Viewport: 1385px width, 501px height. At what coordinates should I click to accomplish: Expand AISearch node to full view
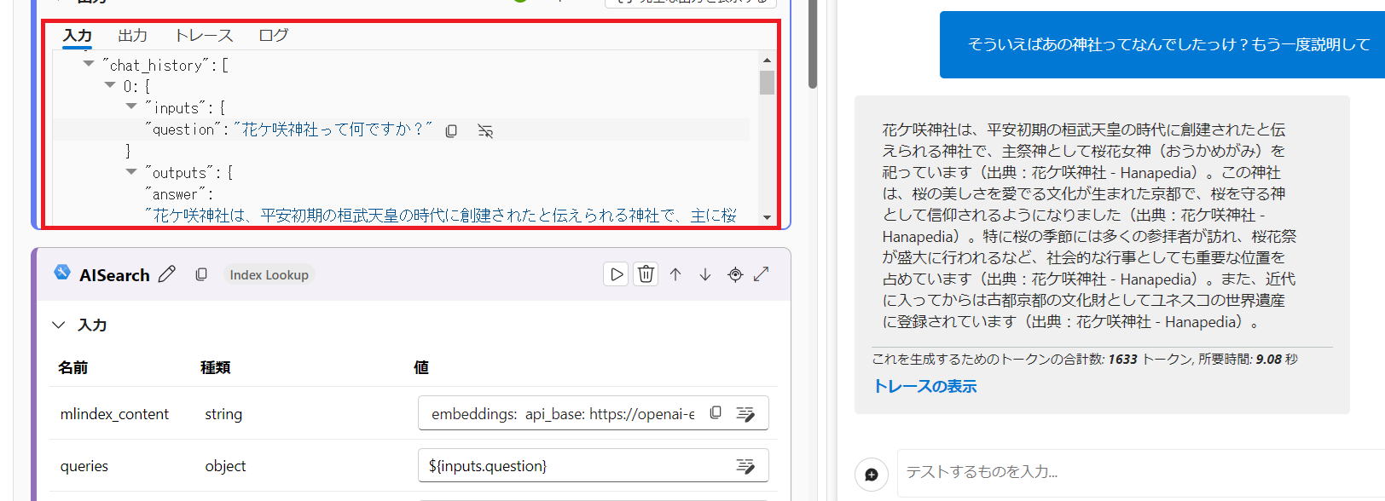(x=762, y=274)
